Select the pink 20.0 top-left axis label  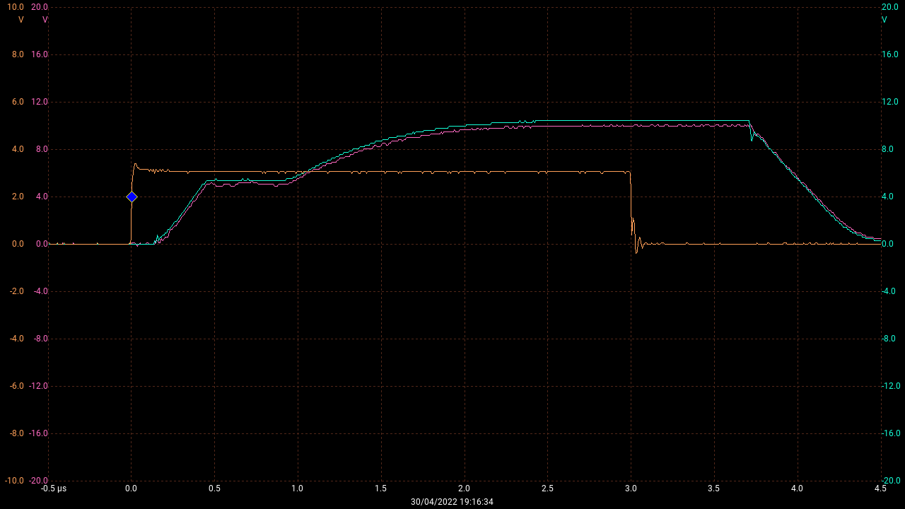point(40,7)
